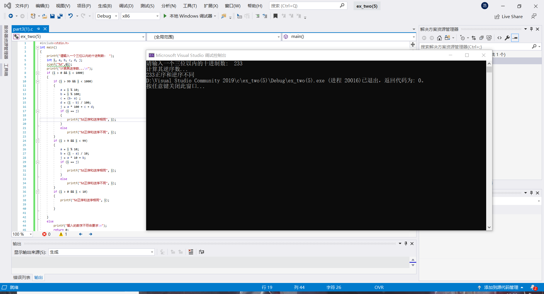Screen dimensions: 544x294
Task: Click the Live Share button
Action: [x=509, y=17]
